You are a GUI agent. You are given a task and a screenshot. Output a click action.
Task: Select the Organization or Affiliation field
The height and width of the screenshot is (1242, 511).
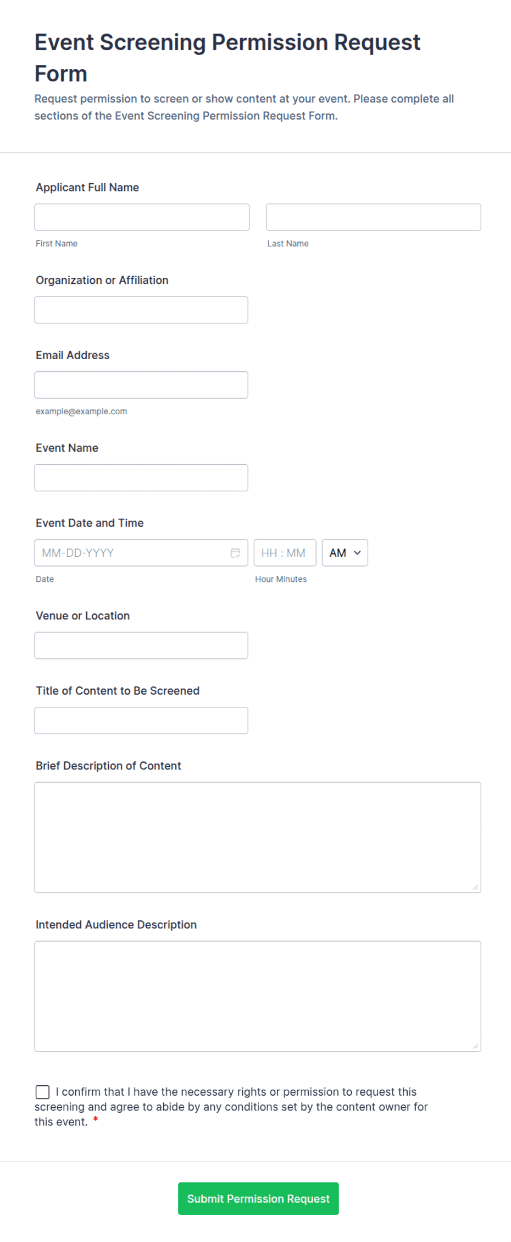[141, 310]
